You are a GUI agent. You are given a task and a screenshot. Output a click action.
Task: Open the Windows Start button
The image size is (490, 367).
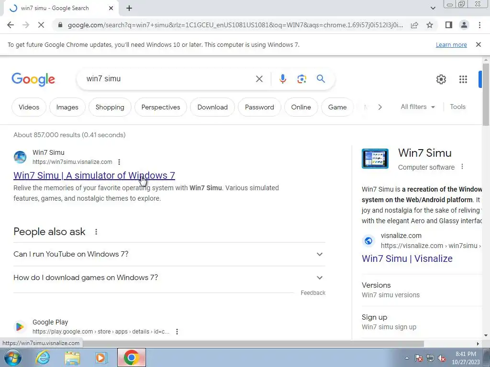13,357
